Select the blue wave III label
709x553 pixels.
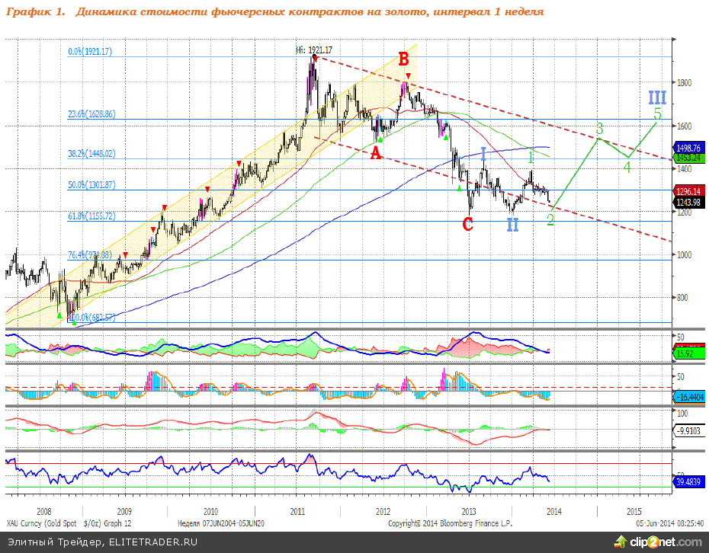coord(657,97)
